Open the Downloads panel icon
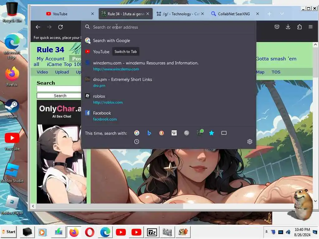This screenshot has width=319, height=239. (x=288, y=27)
